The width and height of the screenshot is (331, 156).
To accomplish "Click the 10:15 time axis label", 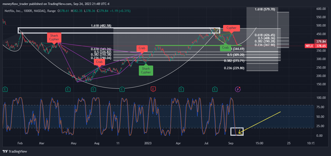I will pos(310,143).
